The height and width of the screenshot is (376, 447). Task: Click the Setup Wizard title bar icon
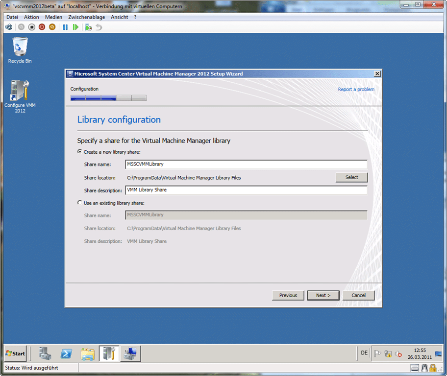70,74
